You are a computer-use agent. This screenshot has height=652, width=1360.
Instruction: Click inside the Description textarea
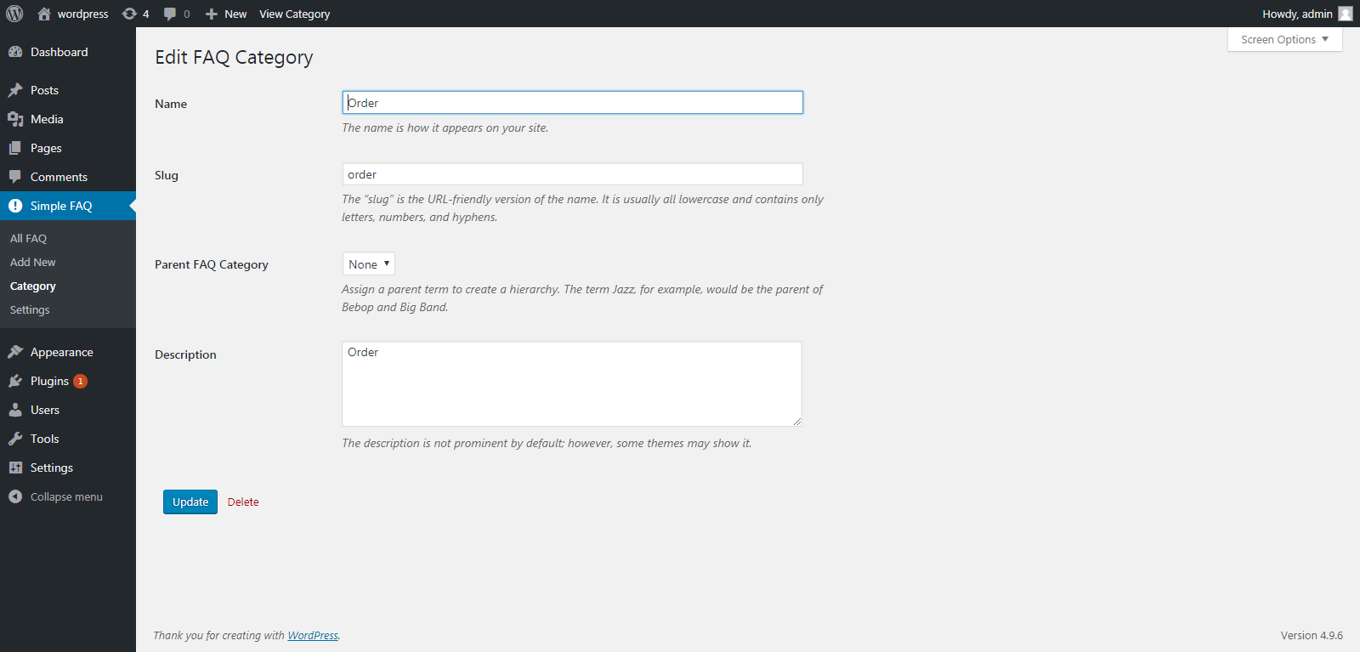click(x=572, y=384)
